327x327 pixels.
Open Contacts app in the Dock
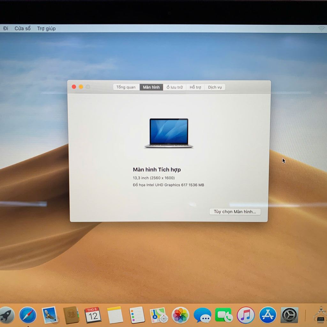pos(71,315)
